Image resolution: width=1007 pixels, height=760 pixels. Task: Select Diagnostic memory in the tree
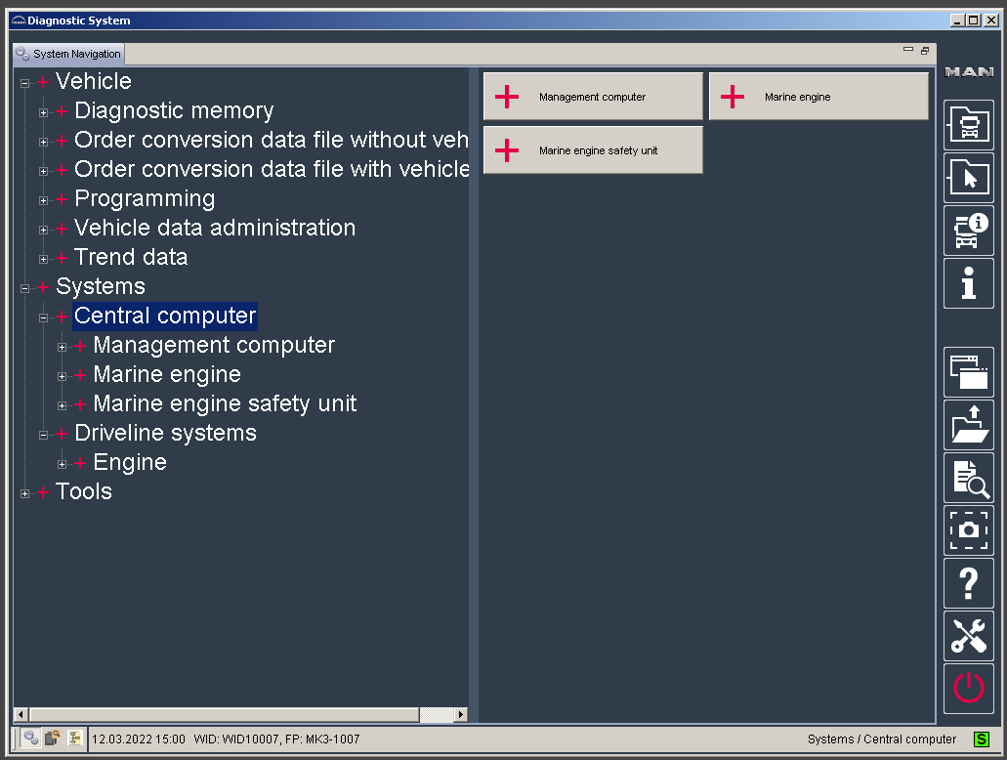[174, 110]
